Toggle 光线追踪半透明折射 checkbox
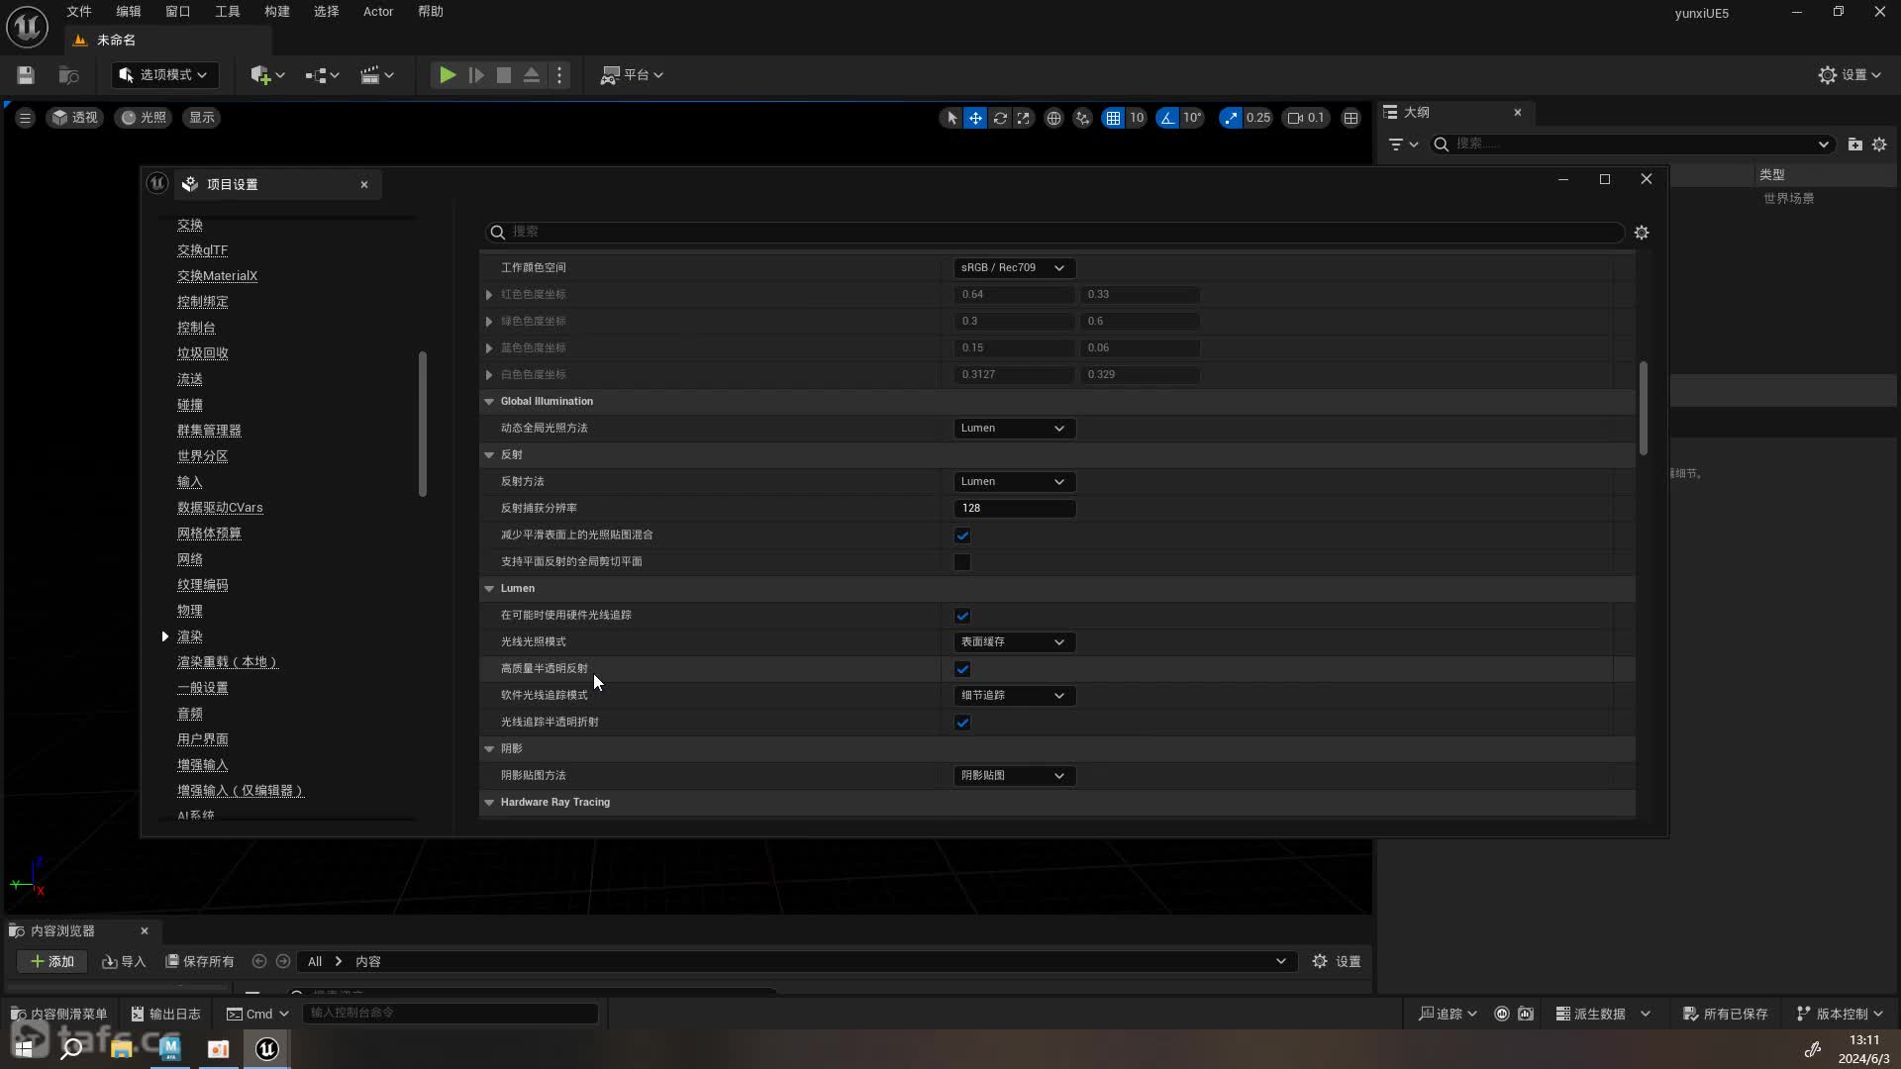The width and height of the screenshot is (1901, 1069). coord(962,723)
